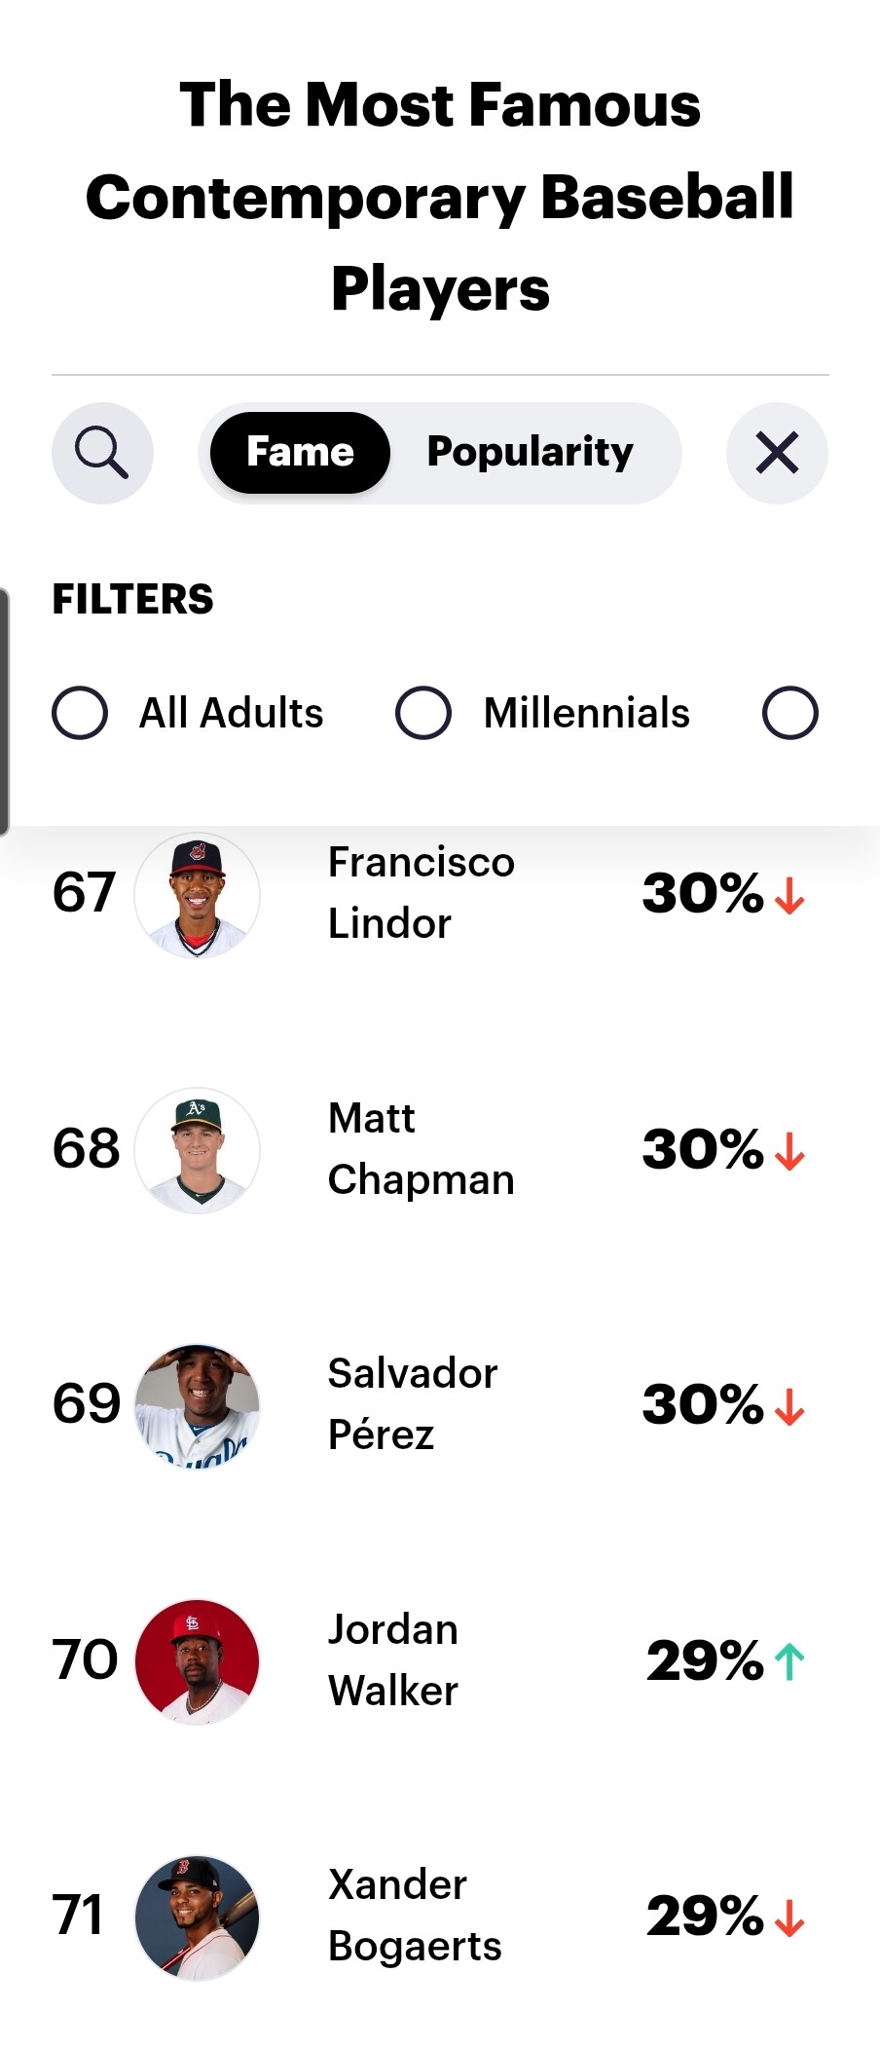Click the Salvador Pérez name link
880x2048 pixels.
pyautogui.click(x=413, y=1404)
